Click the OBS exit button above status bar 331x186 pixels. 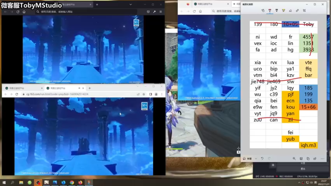point(303,169)
